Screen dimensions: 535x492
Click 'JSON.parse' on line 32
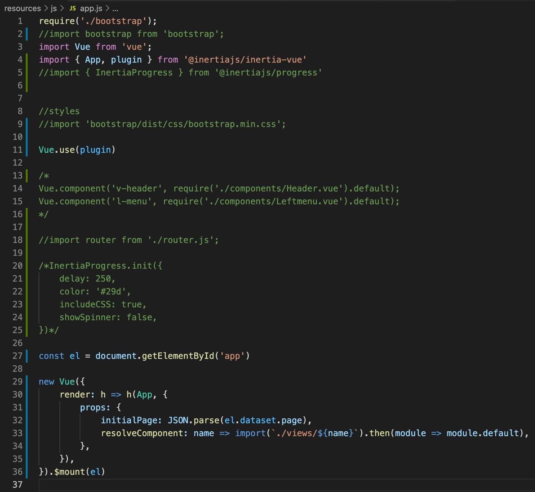193,420
